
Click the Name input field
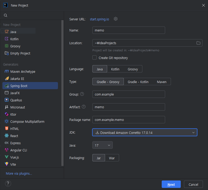tap(129, 30)
